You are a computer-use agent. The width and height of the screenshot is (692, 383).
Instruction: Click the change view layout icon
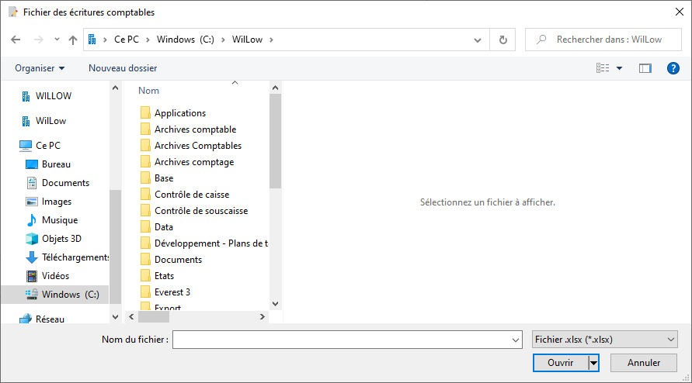point(603,68)
